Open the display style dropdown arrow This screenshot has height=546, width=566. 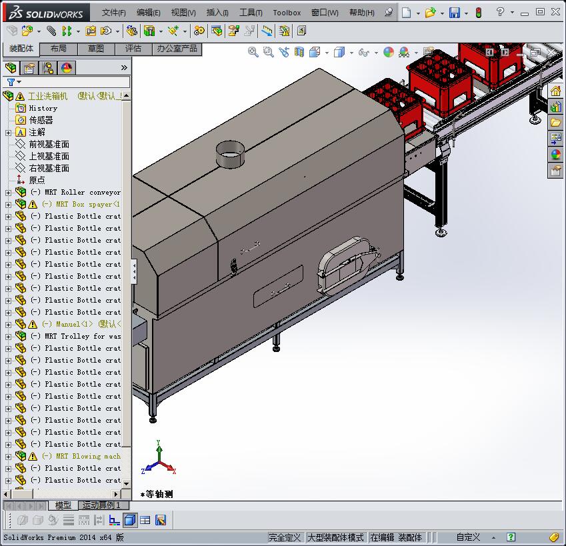[x=351, y=52]
